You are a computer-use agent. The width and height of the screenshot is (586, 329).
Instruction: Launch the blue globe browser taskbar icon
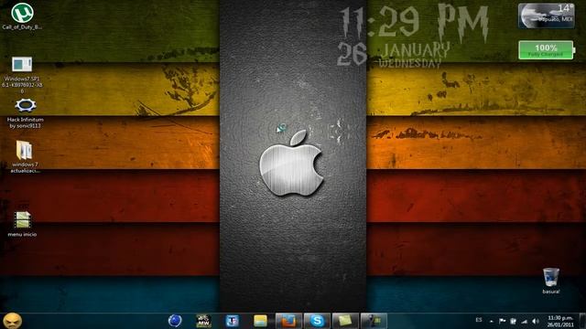175,321
